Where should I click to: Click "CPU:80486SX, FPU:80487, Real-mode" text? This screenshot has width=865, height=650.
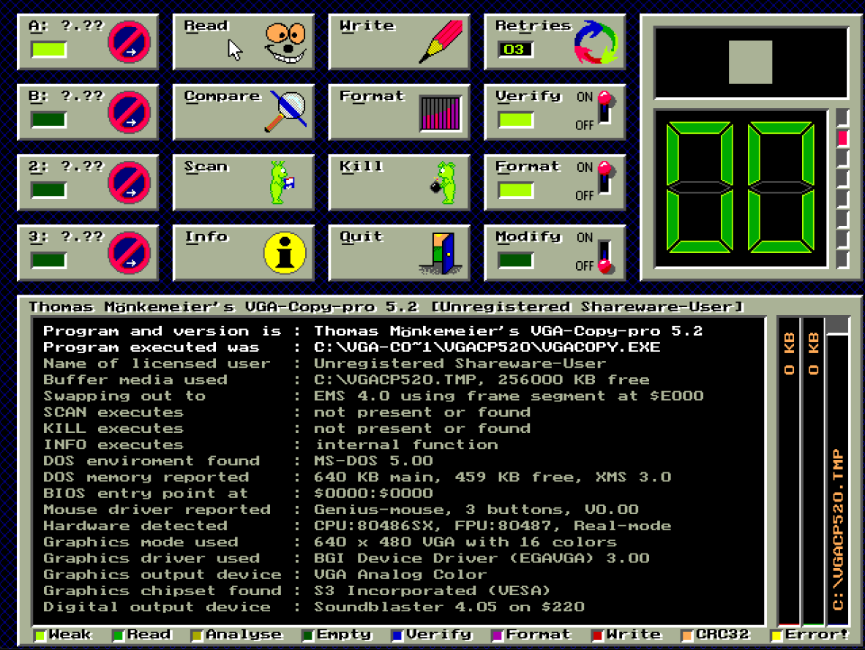coord(492,526)
